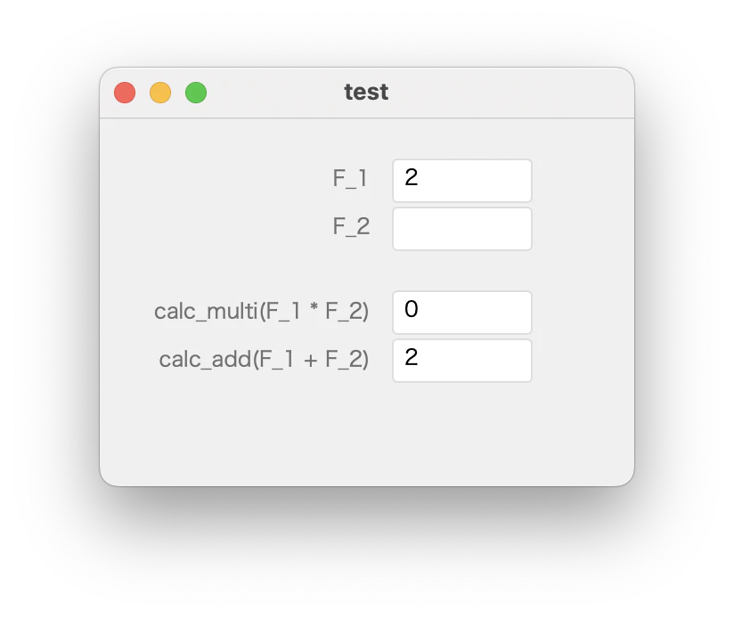Click blank area below calc_add field
The height and width of the screenshot is (618, 734).
coord(462,430)
